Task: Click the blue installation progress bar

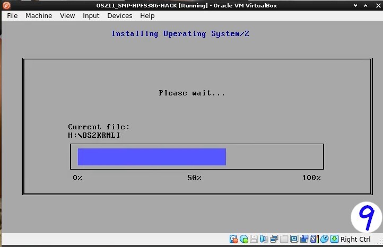Action: click(x=152, y=157)
